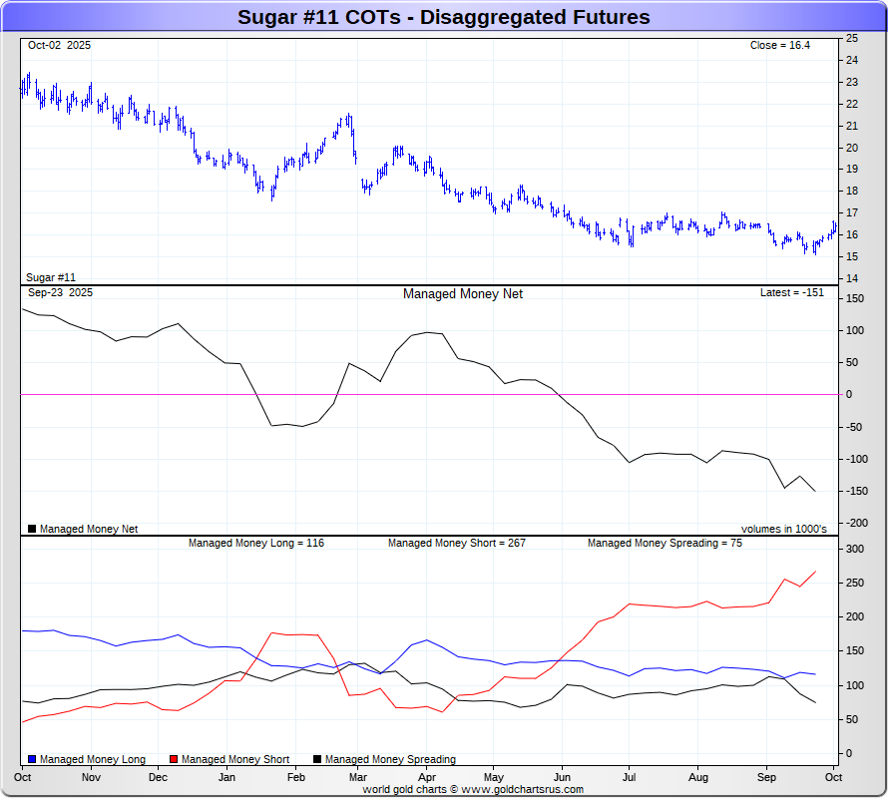Click the Sugar #11 label in price panel
Viewport: 888px width, 798px height.
tap(51, 277)
